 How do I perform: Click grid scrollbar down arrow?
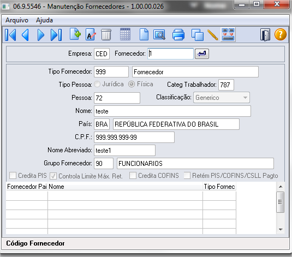(281, 230)
